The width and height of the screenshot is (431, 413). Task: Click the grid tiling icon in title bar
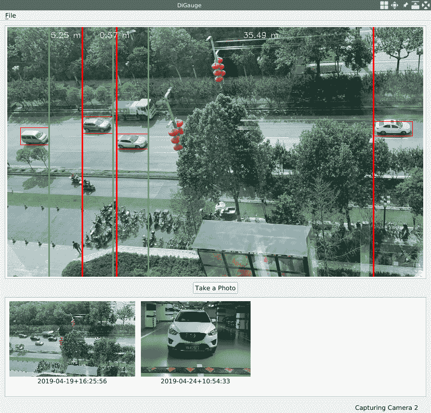[384, 5]
